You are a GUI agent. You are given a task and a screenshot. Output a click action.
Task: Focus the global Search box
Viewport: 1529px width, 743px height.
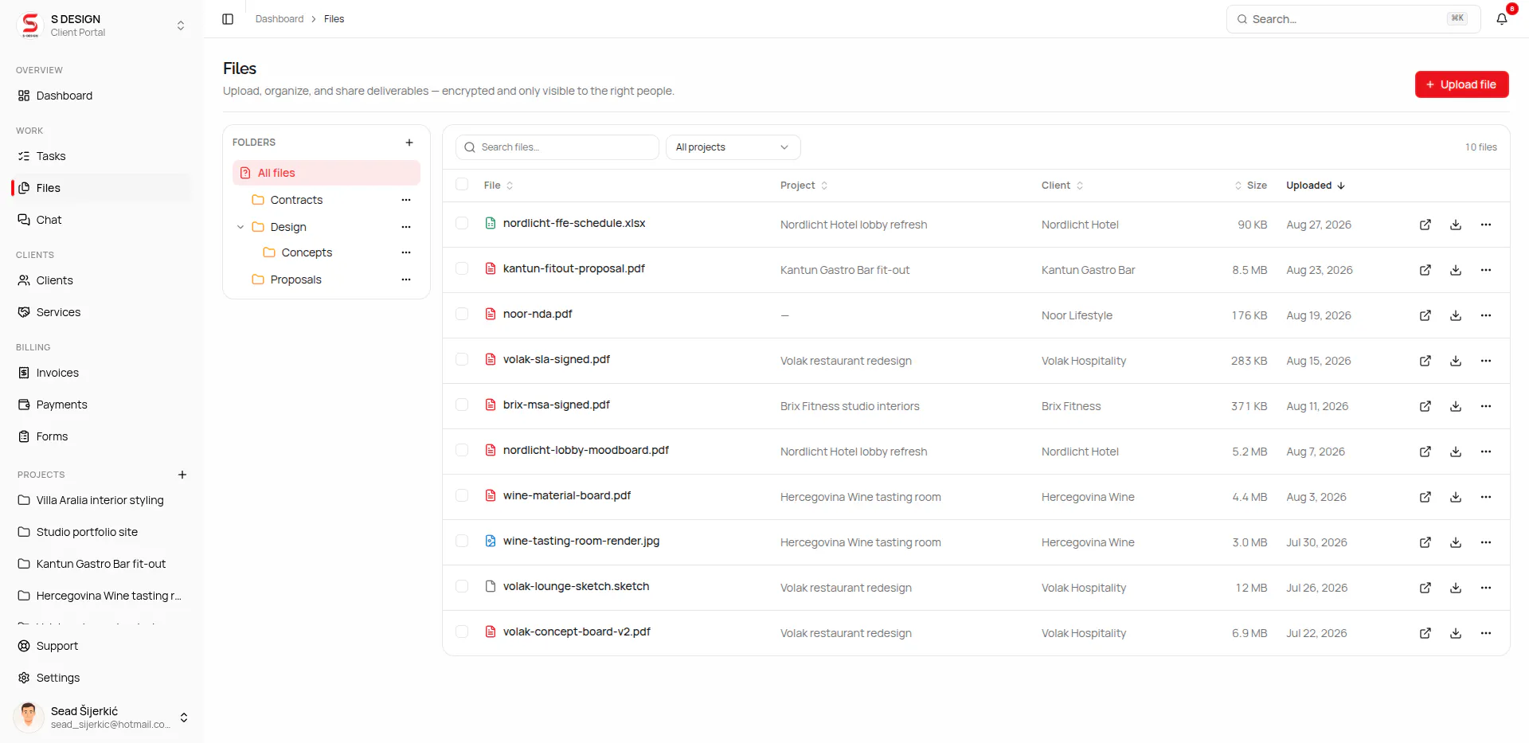[x=1353, y=19]
